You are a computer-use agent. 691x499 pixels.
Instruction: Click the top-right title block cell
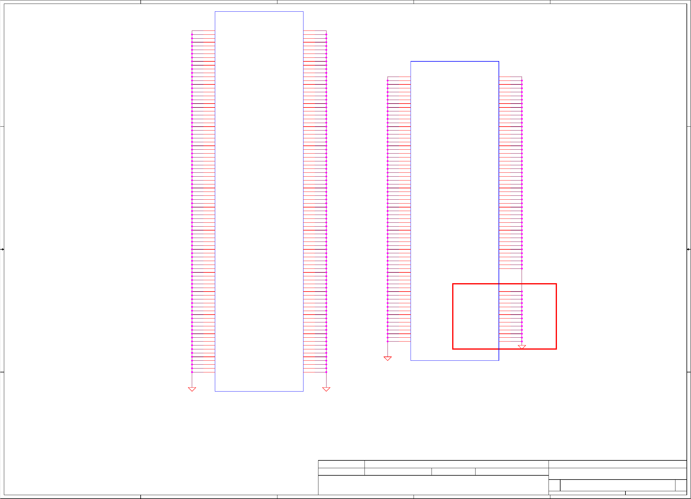point(618,464)
